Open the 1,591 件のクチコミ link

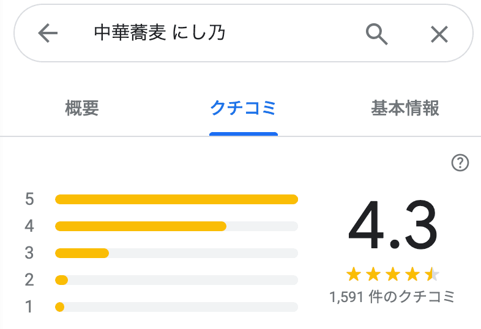[392, 298]
